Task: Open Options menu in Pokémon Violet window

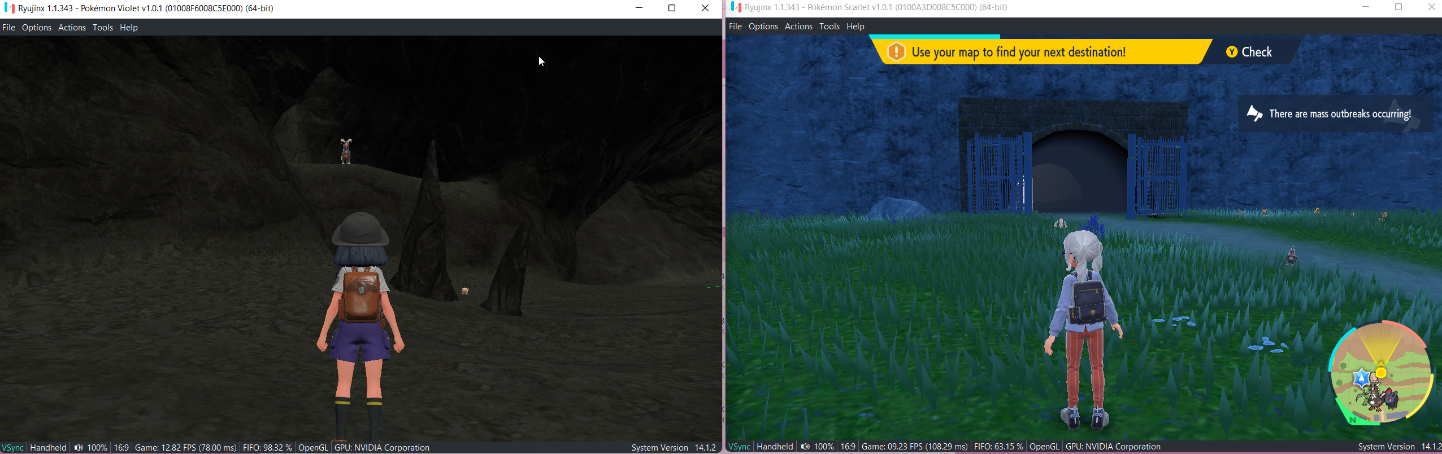Action: coord(37,28)
